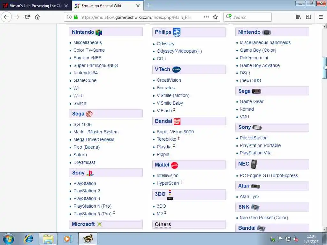The width and height of the screenshot is (327, 245).
Task: Click the address bar URL field
Action: [135, 17]
